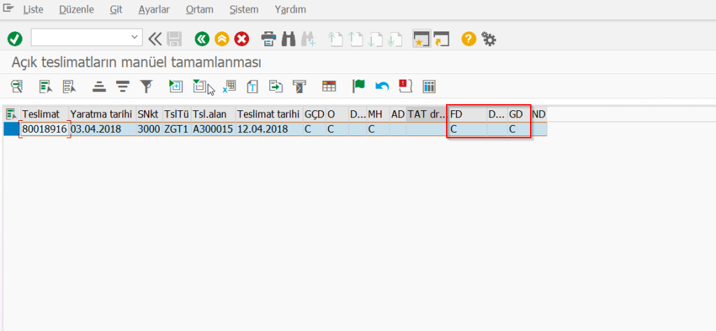The width and height of the screenshot is (716, 331).
Task: Open the transaction command field dropdown
Action: tap(134, 38)
